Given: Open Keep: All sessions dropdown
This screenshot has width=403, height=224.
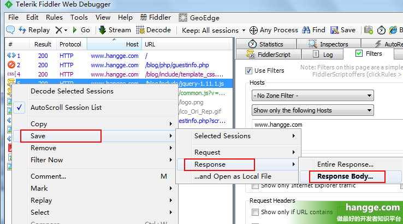Looking at the screenshot, I should 214,31.
